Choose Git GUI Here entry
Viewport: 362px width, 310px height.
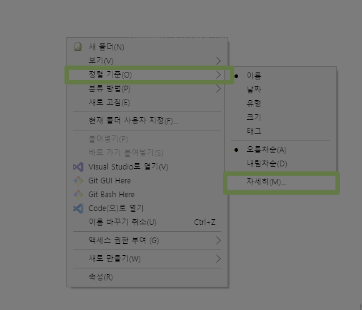147,181
